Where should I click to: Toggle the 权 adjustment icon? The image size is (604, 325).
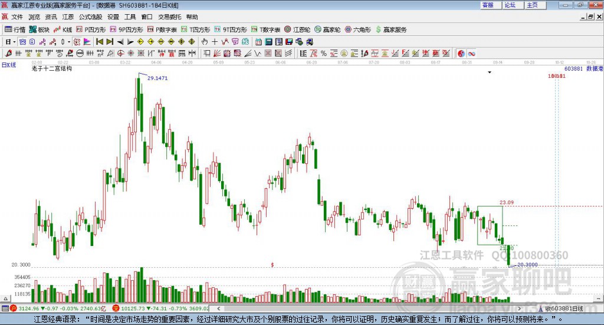pyautogui.click(x=77, y=42)
